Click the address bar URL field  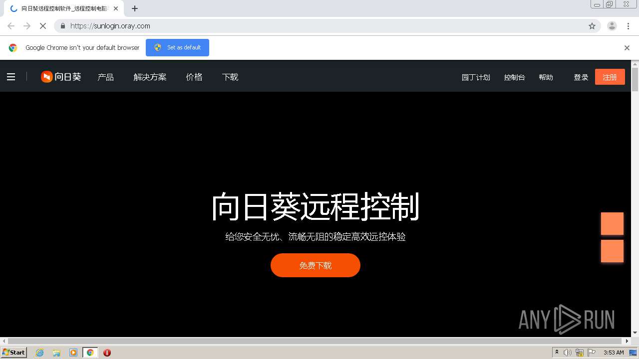tap(327, 26)
